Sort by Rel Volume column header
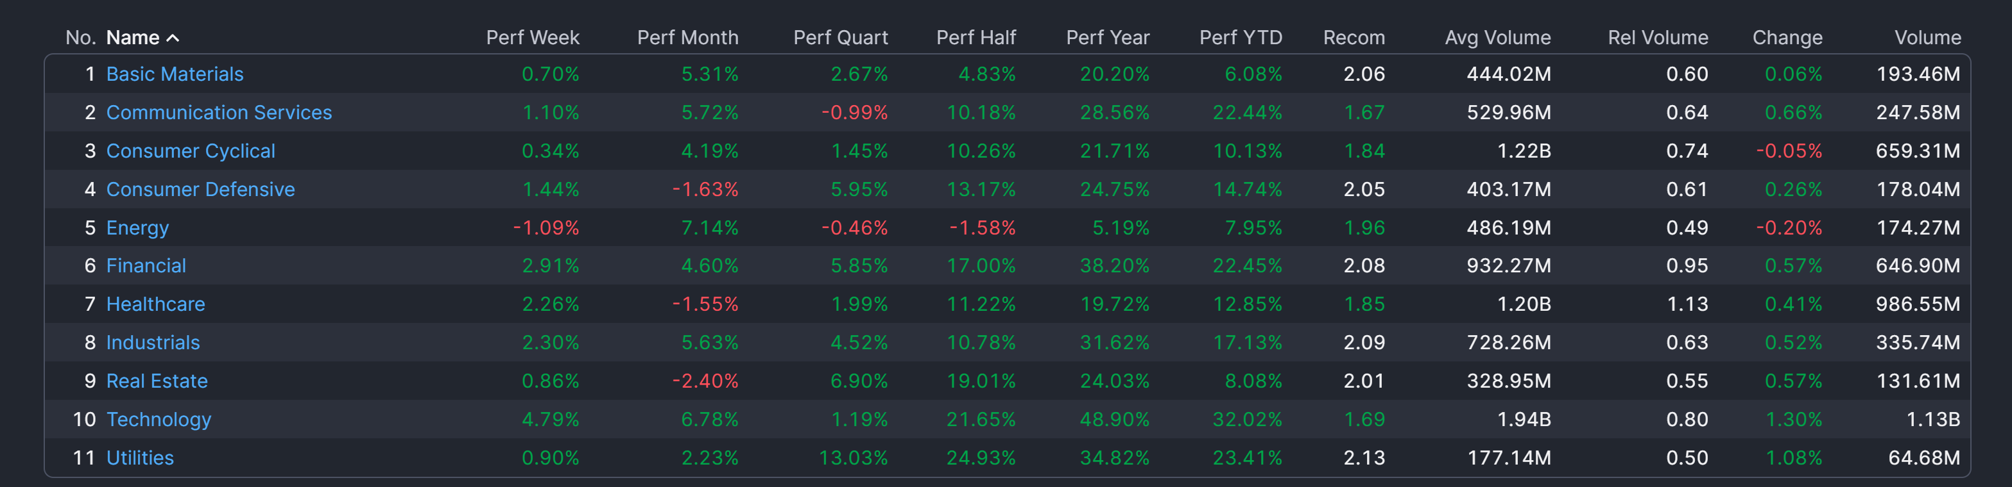The image size is (2012, 487). coord(1656,37)
